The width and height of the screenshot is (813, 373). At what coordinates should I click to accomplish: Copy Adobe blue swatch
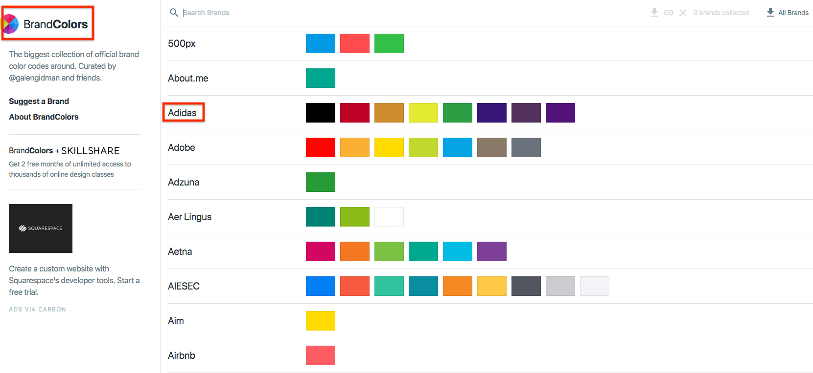point(458,147)
